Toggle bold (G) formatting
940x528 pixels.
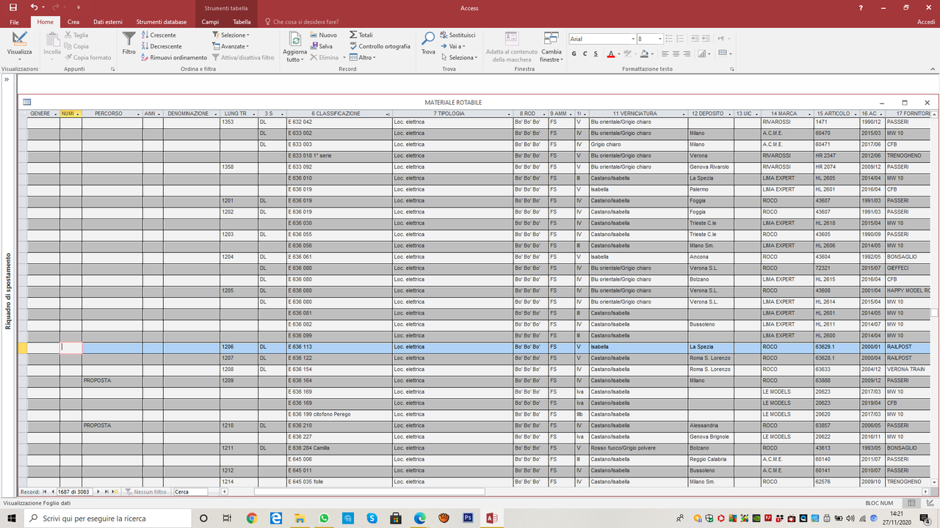click(574, 54)
